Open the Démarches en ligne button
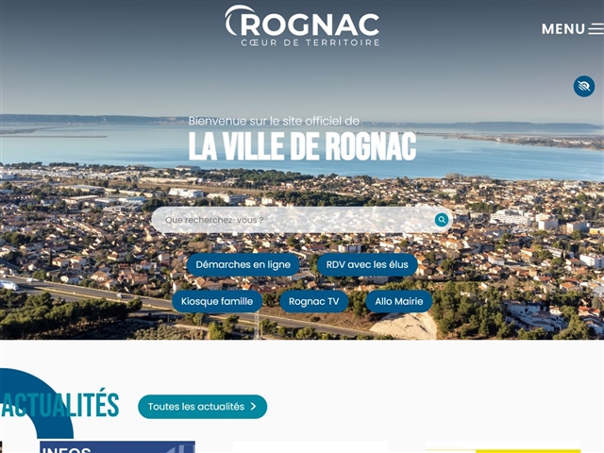The height and width of the screenshot is (453, 604). pos(243,264)
